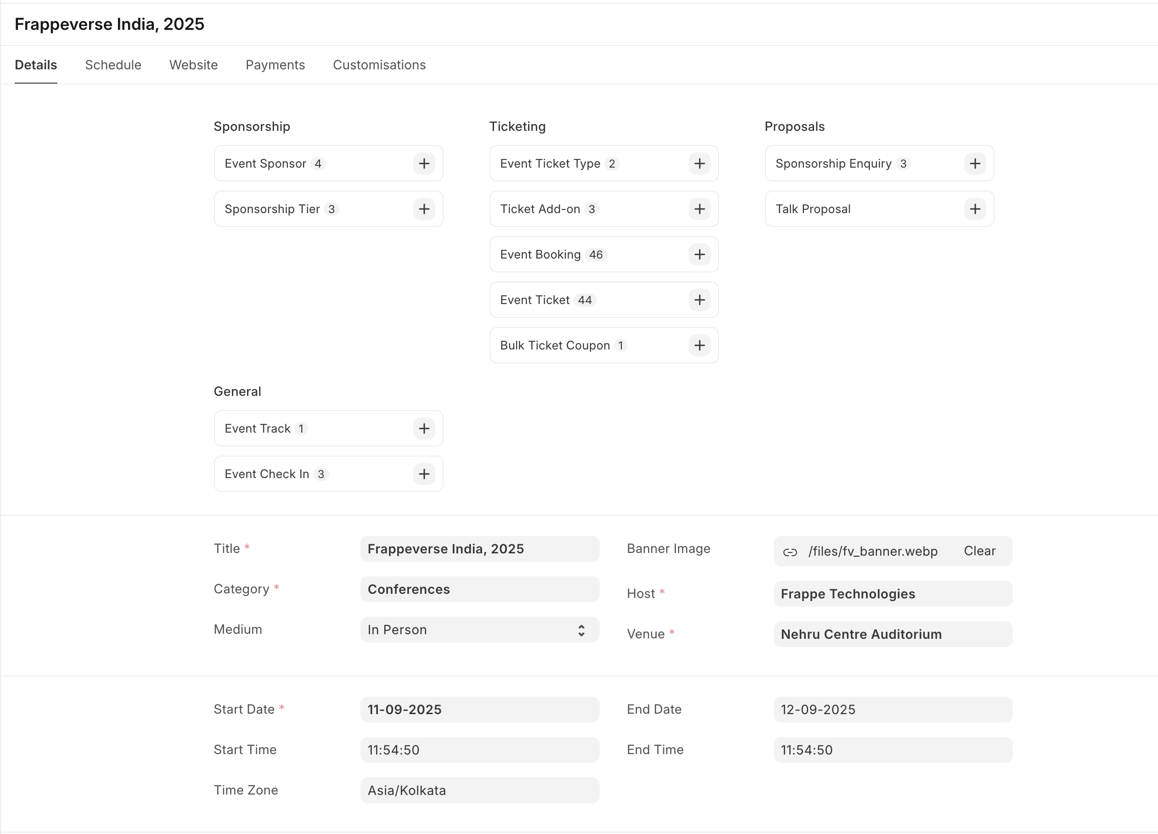Add a Bulk Ticket Coupon via plus
The image size is (1158, 834).
699,345
